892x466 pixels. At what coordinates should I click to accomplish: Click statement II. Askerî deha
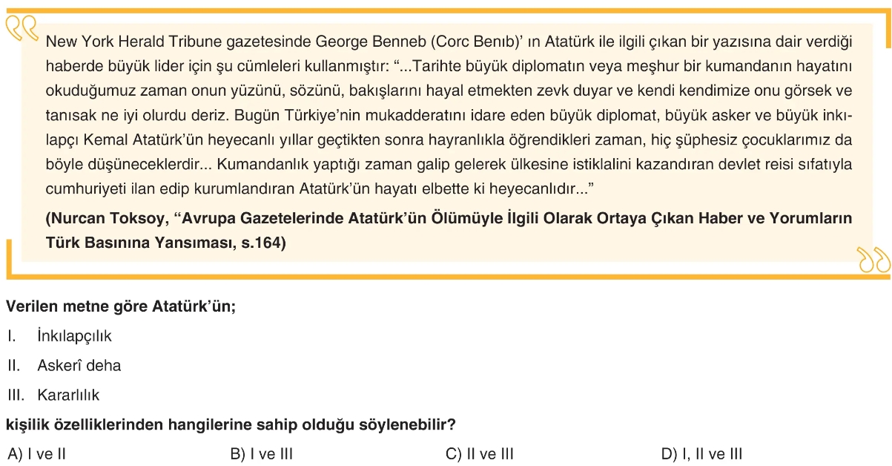pyautogui.click(x=64, y=365)
